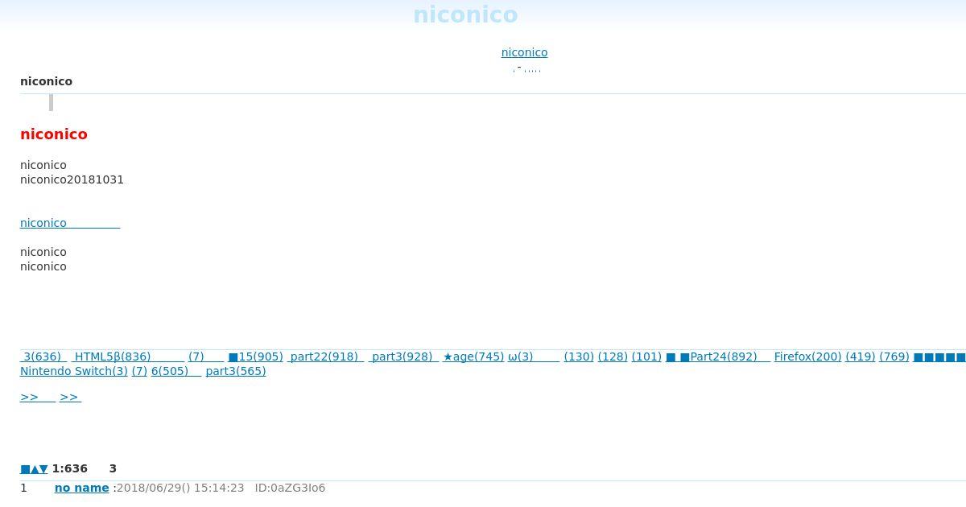Open the centered niconico link under the title
This screenshot has height=507, width=966.
pyautogui.click(x=524, y=52)
